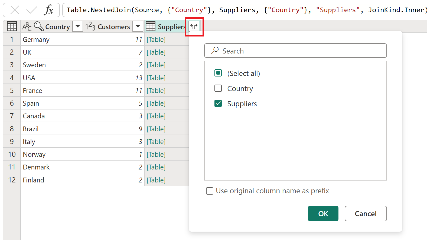Click the [Table] link in Finland row
The image size is (427, 240).
coord(156,180)
